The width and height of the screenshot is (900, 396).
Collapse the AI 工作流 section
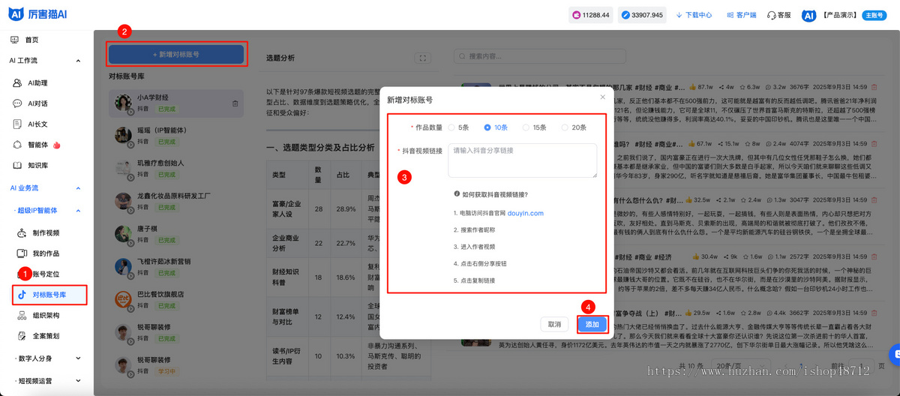(x=78, y=60)
